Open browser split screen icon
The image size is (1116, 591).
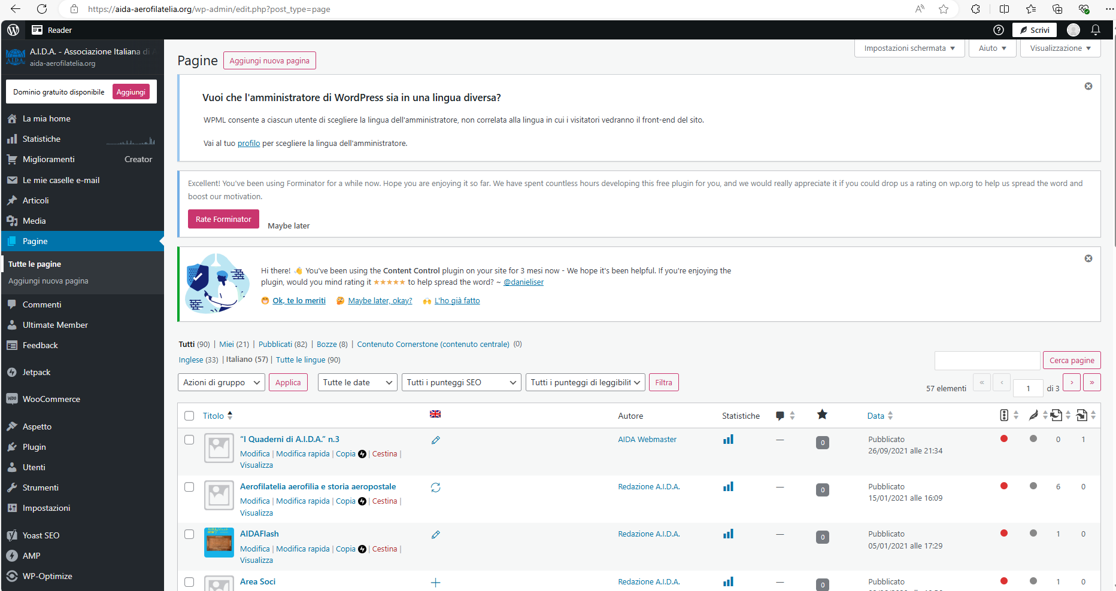click(x=1005, y=9)
